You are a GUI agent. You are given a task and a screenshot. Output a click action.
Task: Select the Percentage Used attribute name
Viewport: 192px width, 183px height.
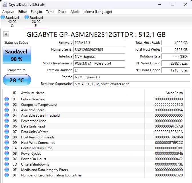[34, 121]
